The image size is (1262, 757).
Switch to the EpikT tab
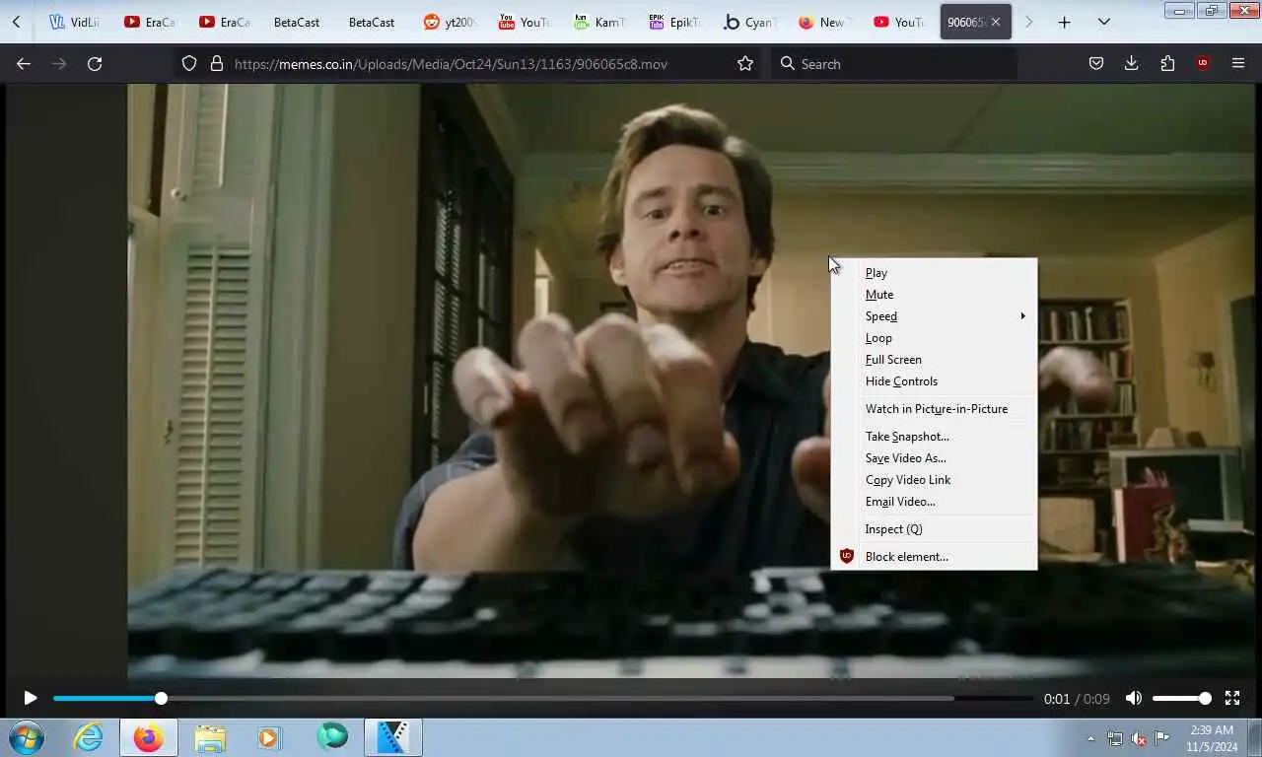673,22
